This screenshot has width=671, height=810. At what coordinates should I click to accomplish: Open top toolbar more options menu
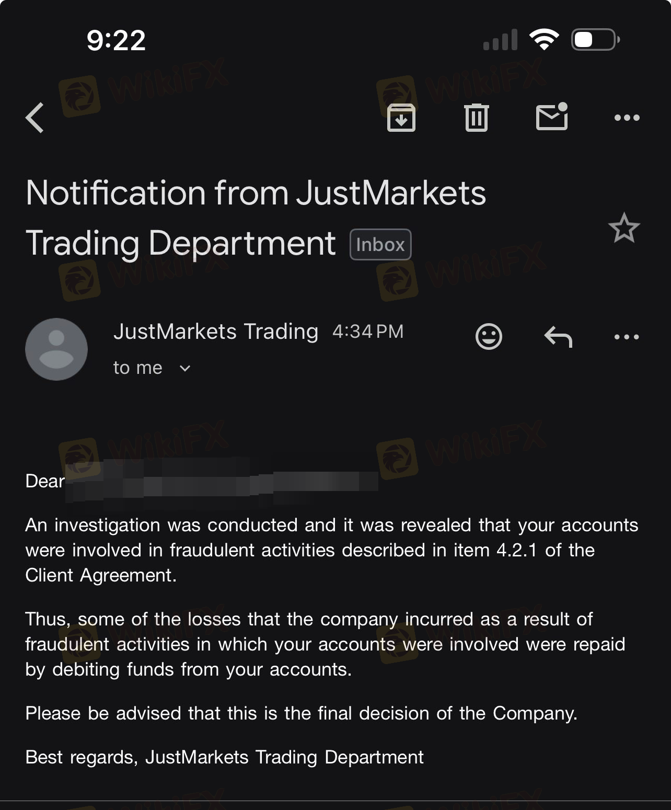[x=627, y=118]
